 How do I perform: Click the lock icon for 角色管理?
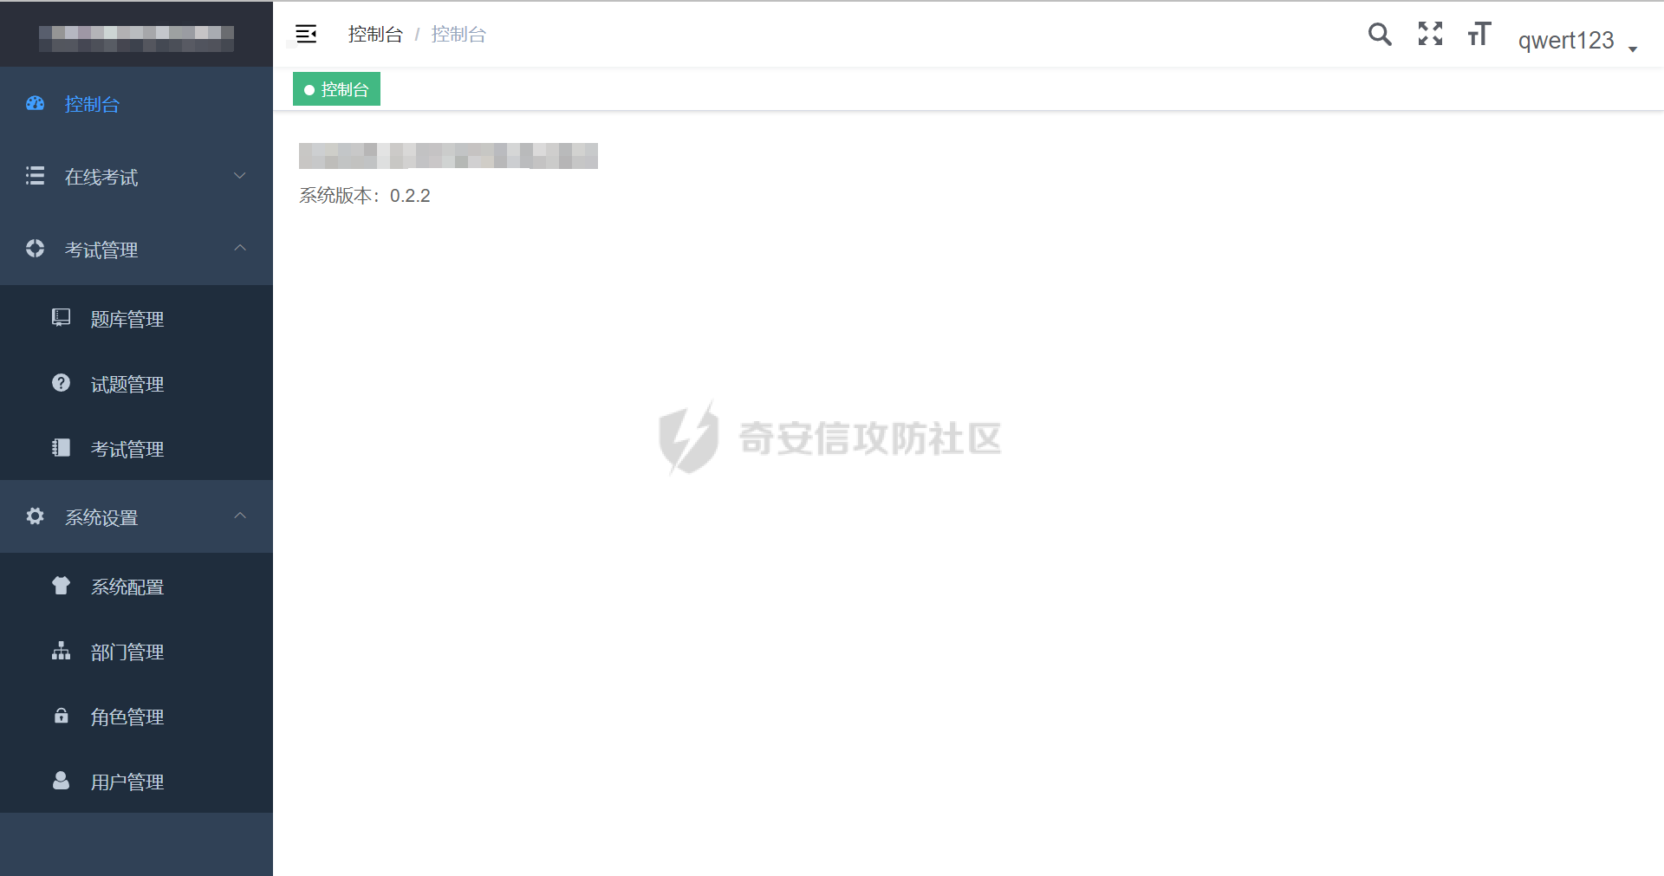[61, 716]
